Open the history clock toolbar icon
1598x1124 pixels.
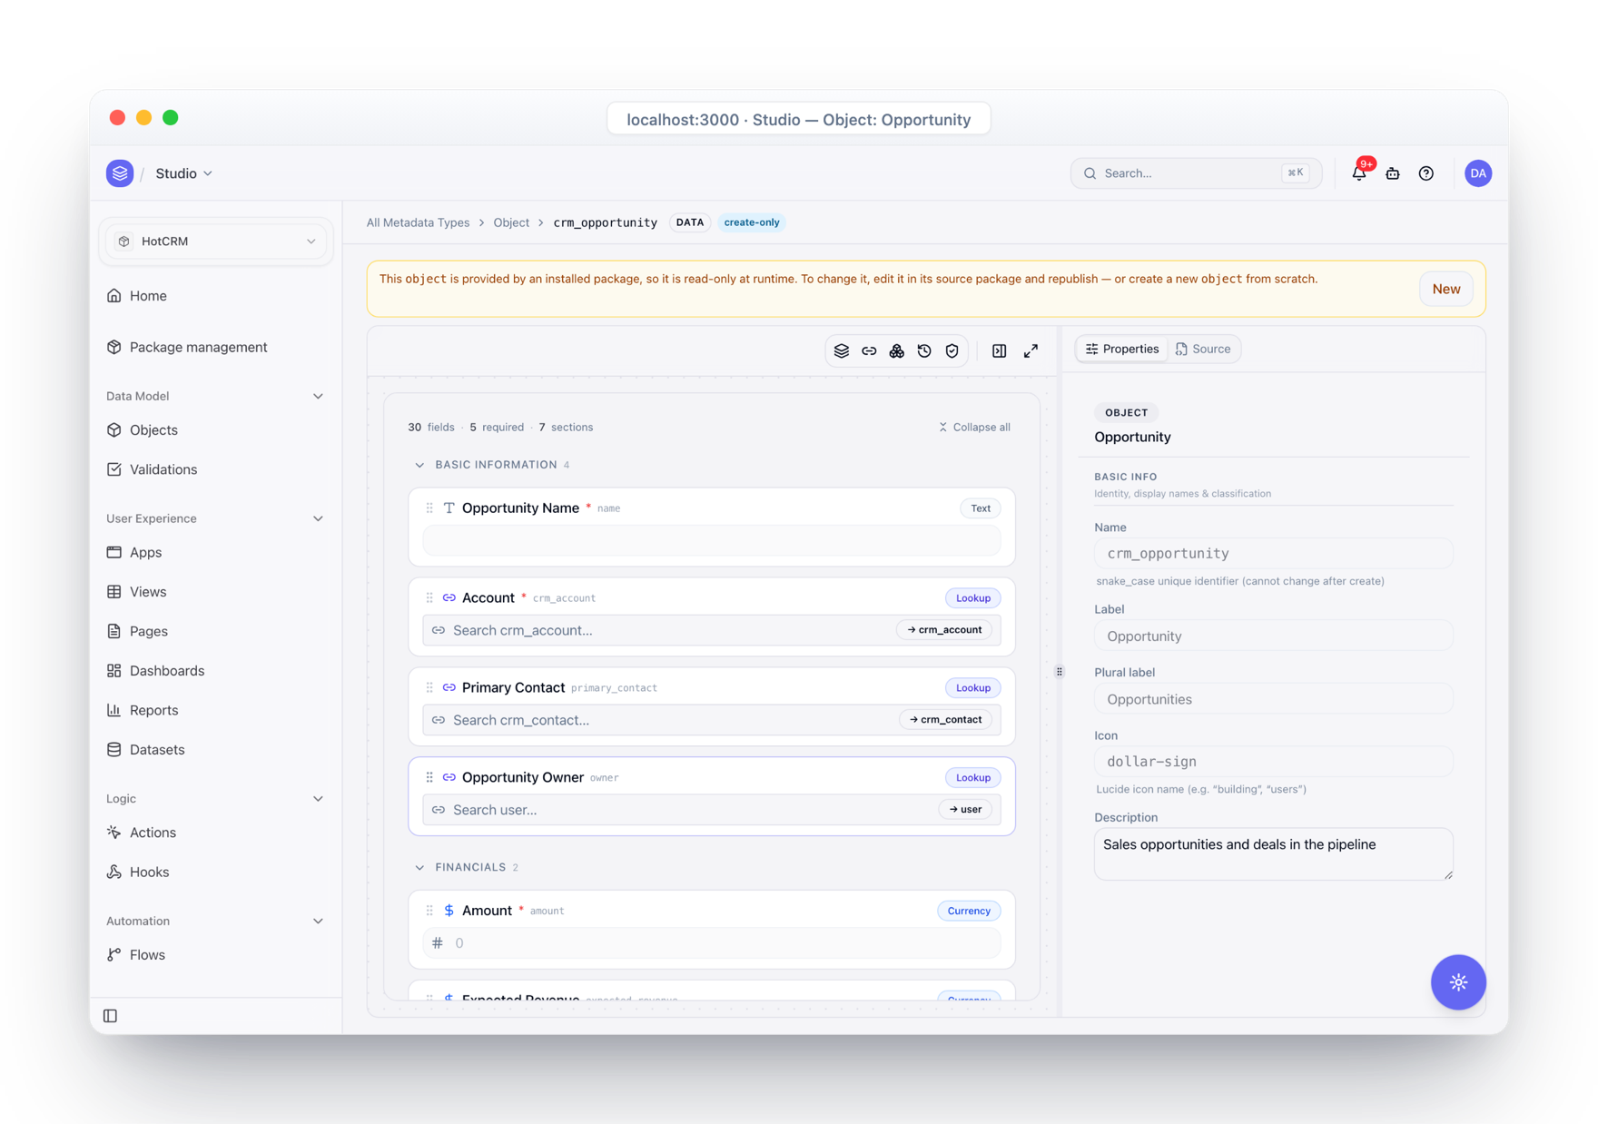pyautogui.click(x=924, y=350)
